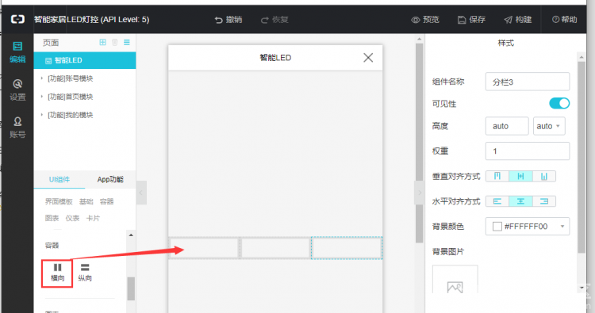Click the 样式 panel heading
595x313 pixels.
[x=505, y=44]
